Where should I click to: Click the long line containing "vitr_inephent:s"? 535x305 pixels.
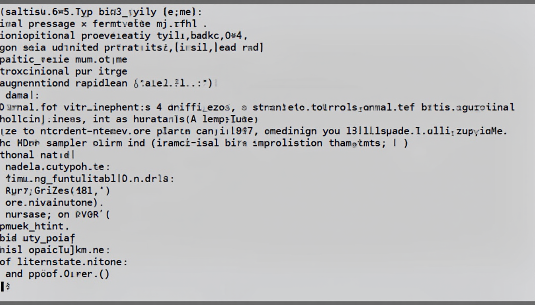click(258, 107)
